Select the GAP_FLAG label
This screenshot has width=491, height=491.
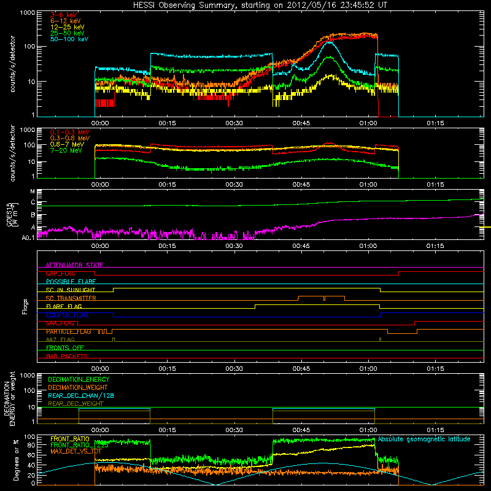pyautogui.click(x=60, y=273)
